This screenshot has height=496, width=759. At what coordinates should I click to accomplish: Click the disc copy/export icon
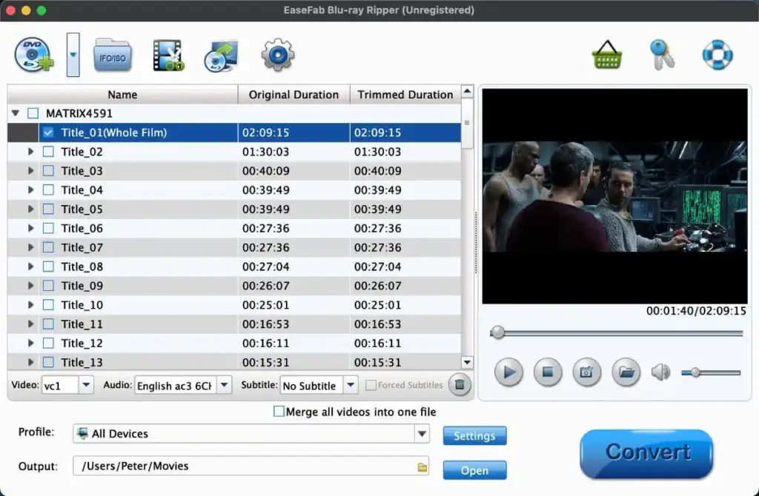pos(222,54)
